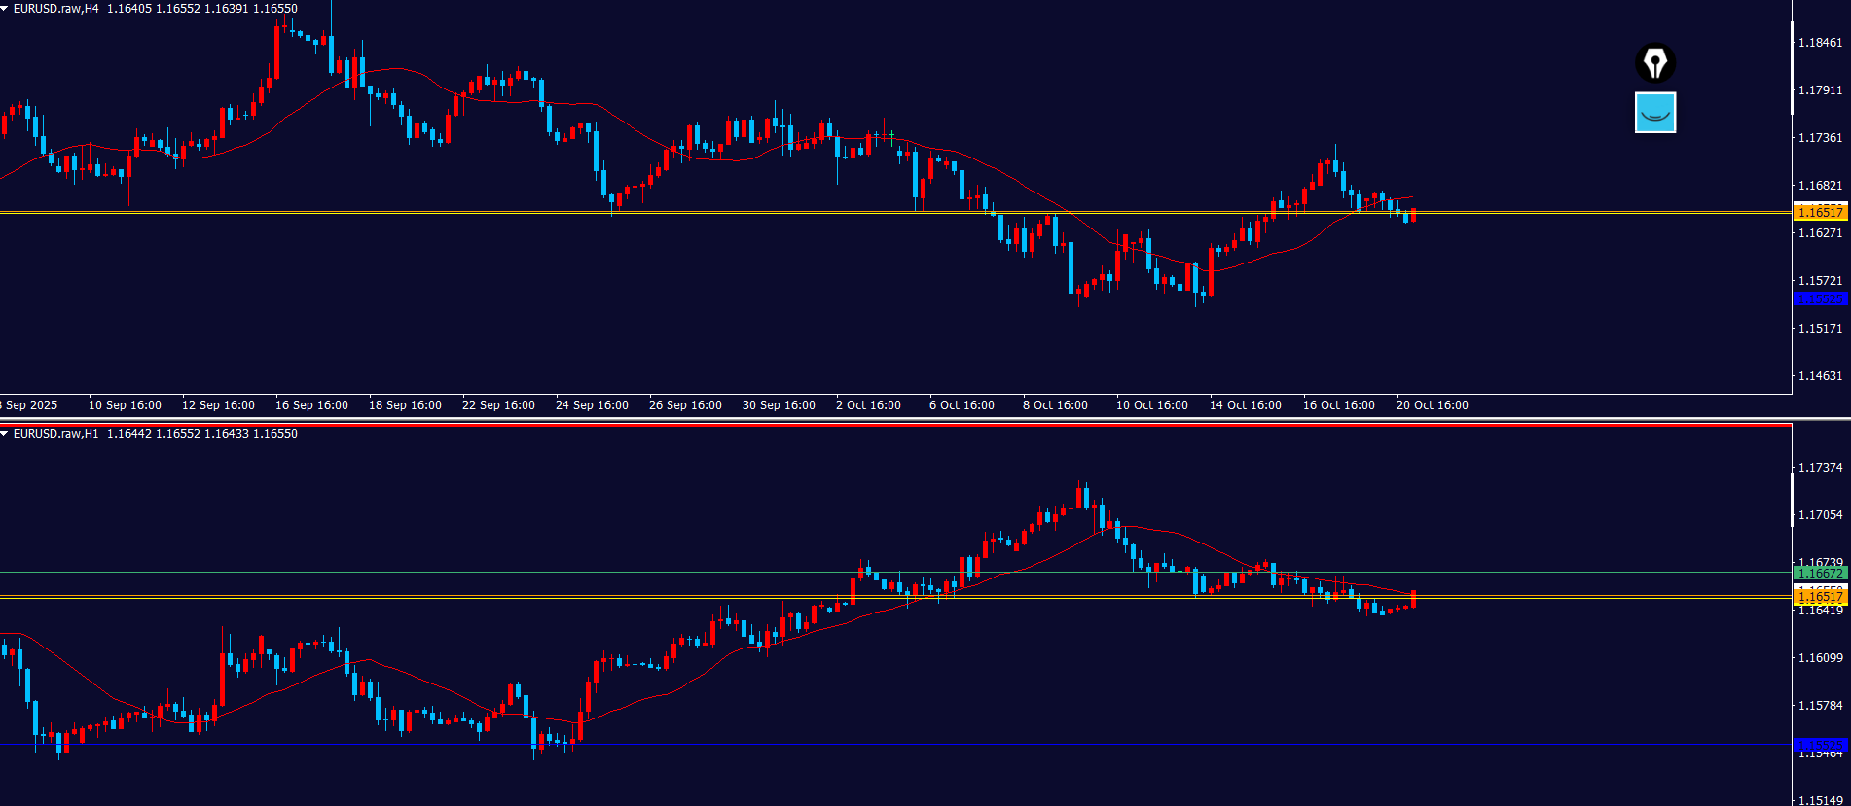Click the 20 Oct 16:00 time axis label
Screen dimensions: 1851x806
(1432, 405)
